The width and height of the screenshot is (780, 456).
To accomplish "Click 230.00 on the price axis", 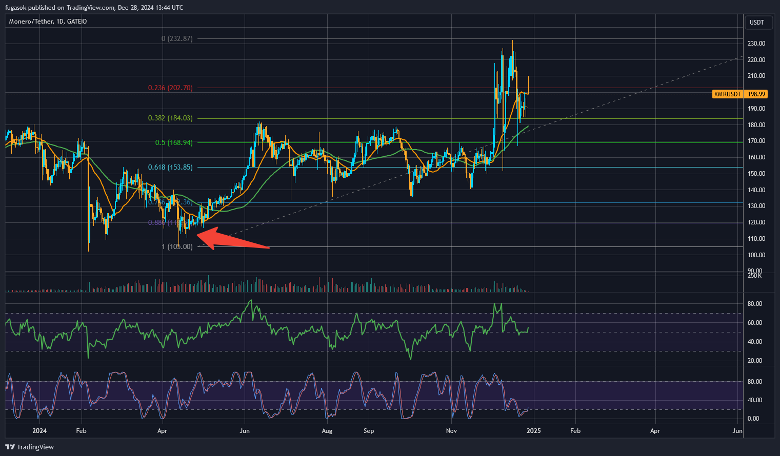I will 756,44.
